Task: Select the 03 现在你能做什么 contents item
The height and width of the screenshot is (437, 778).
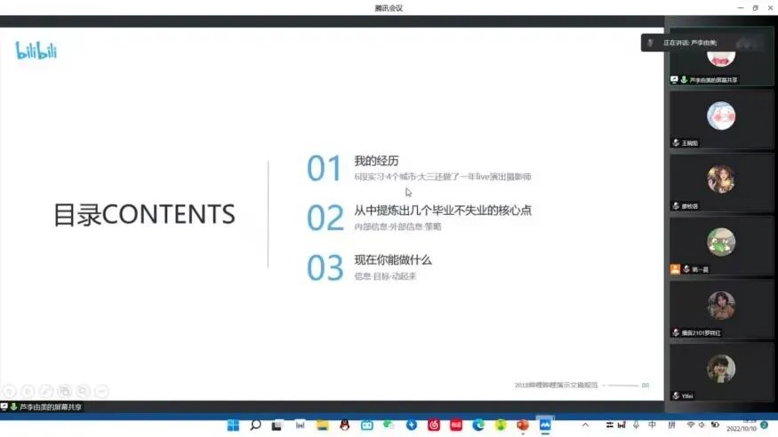Action: 393,260
